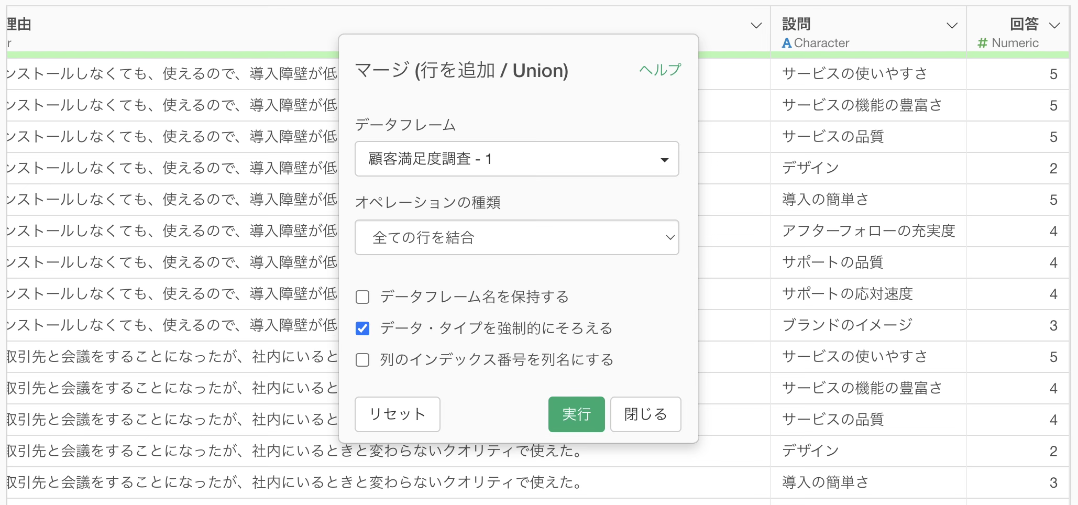Viewport: 1078px width, 505px height.
Task: Enable データフレーム名を保持する checkbox
Action: 362,298
